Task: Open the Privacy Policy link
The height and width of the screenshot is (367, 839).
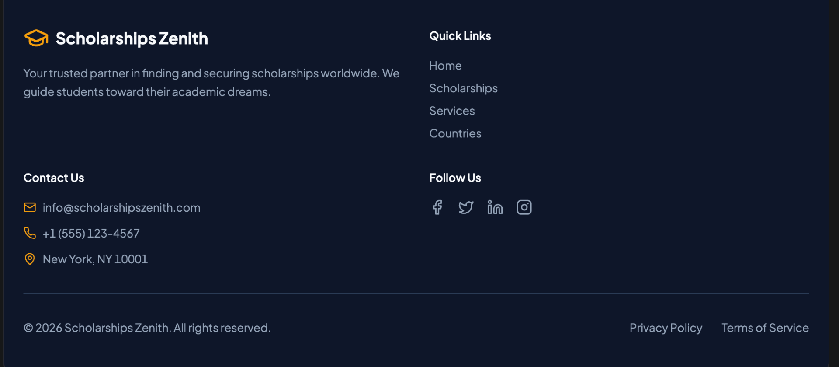Action: (x=666, y=328)
